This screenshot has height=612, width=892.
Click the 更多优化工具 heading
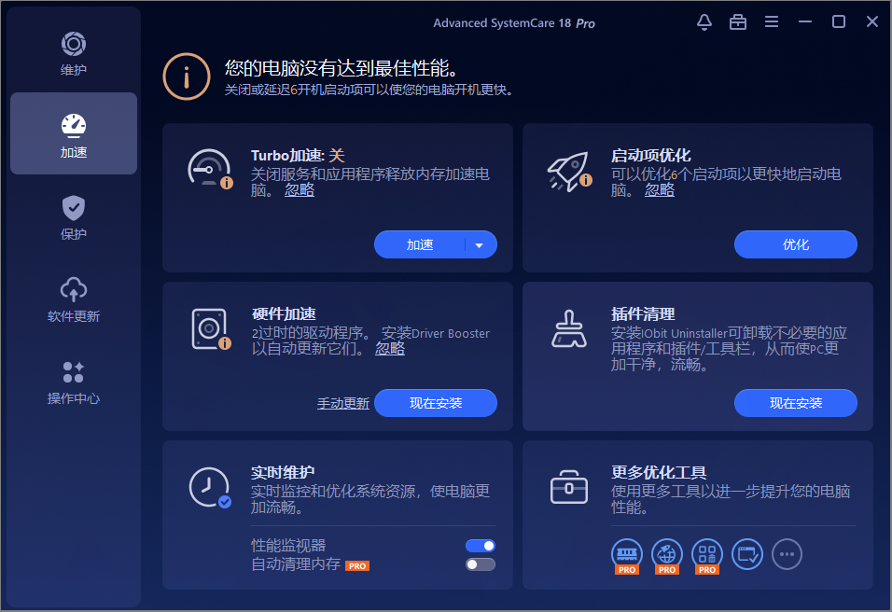coord(659,473)
